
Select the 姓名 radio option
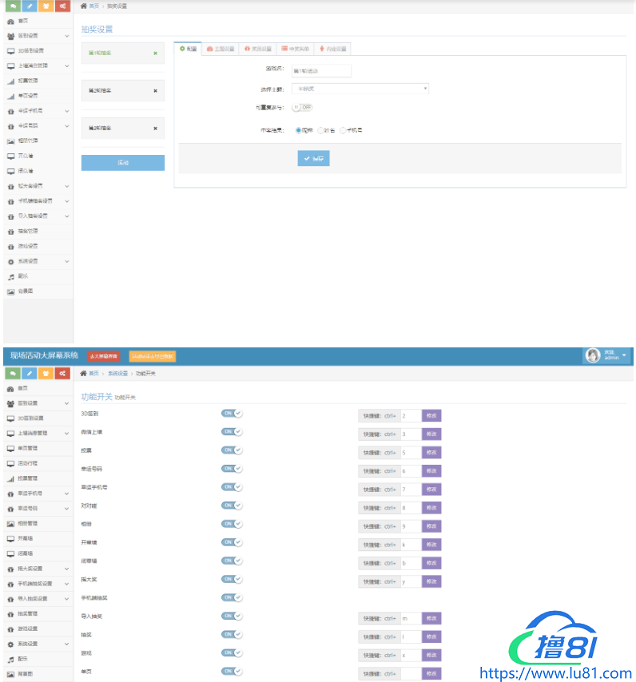pos(321,130)
